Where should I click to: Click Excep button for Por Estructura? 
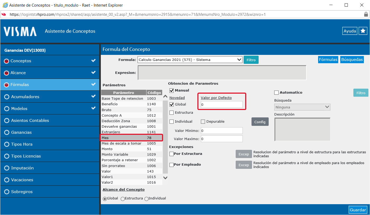(244, 154)
